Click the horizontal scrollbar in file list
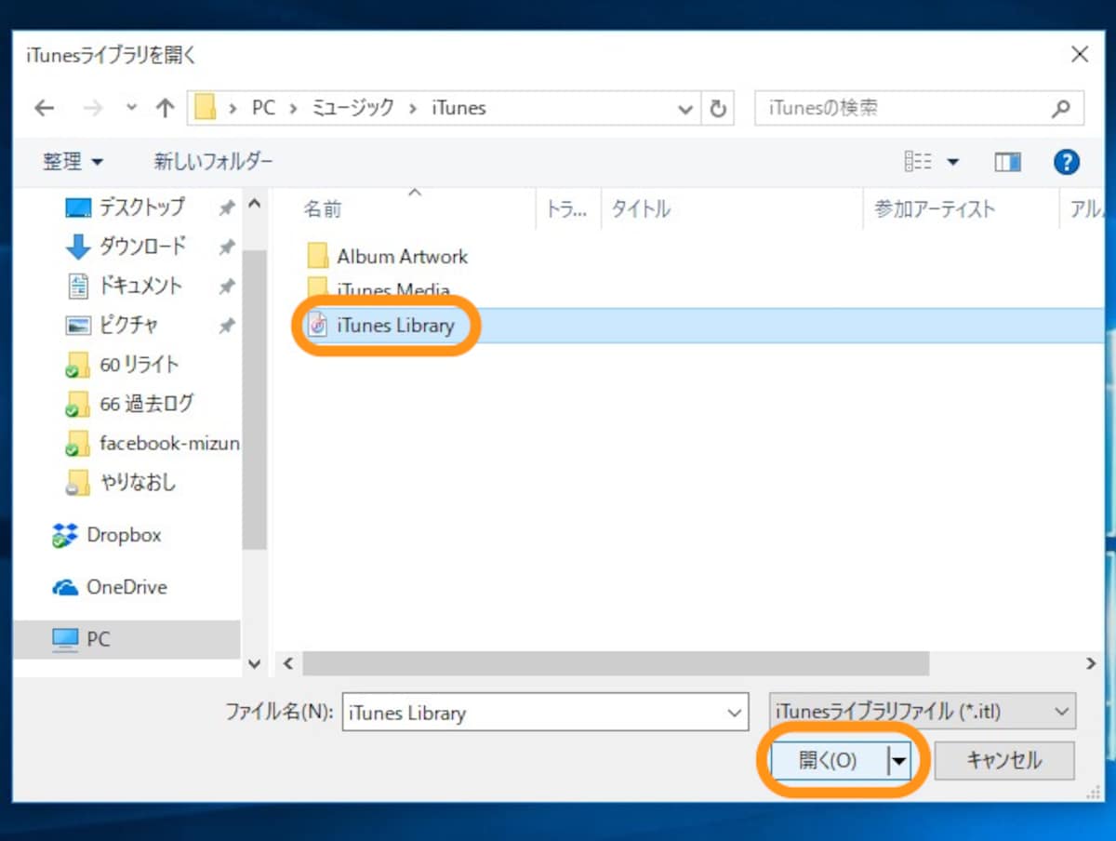1116x841 pixels. tap(616, 663)
